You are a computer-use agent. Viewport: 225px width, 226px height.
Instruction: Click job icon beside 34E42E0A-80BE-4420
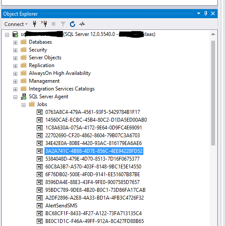click(x=40, y=143)
